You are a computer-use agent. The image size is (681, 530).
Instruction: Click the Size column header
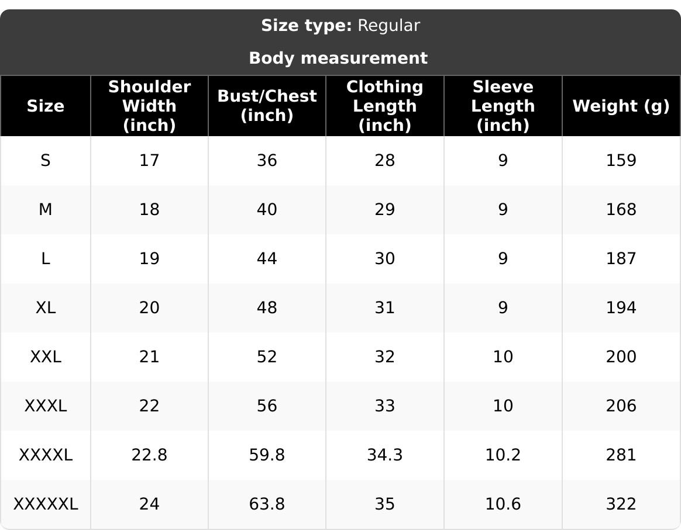pos(46,106)
